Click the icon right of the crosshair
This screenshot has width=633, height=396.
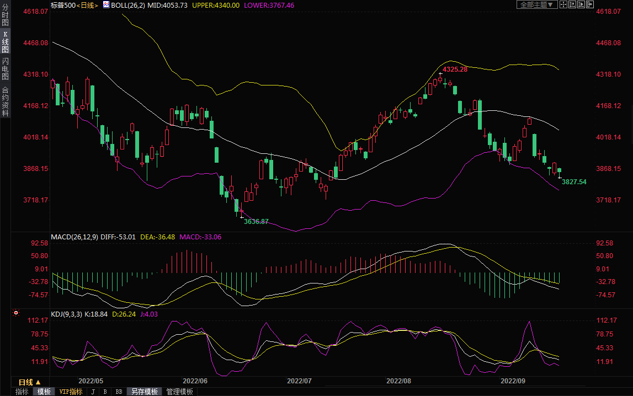[x=572, y=4]
